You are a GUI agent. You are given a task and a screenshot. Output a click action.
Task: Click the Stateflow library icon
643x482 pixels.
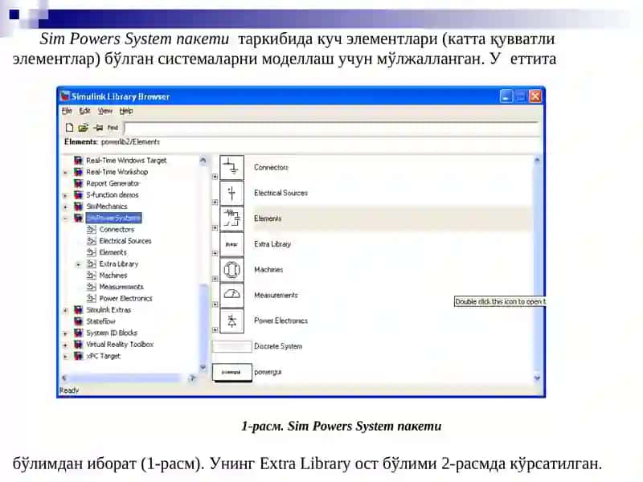78,321
